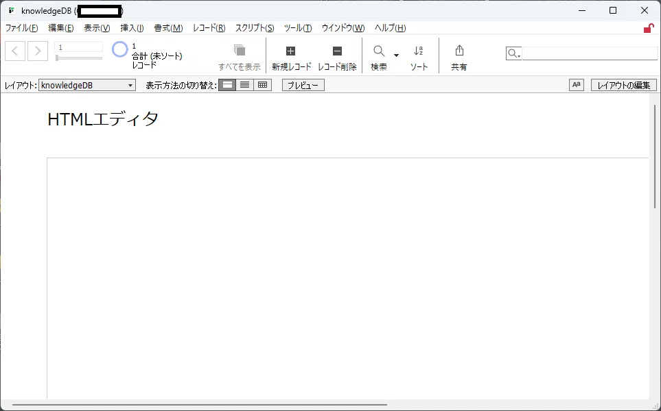Open the レイアウト knowledgeDB dropdown
This screenshot has width=661, height=411.
pos(87,86)
